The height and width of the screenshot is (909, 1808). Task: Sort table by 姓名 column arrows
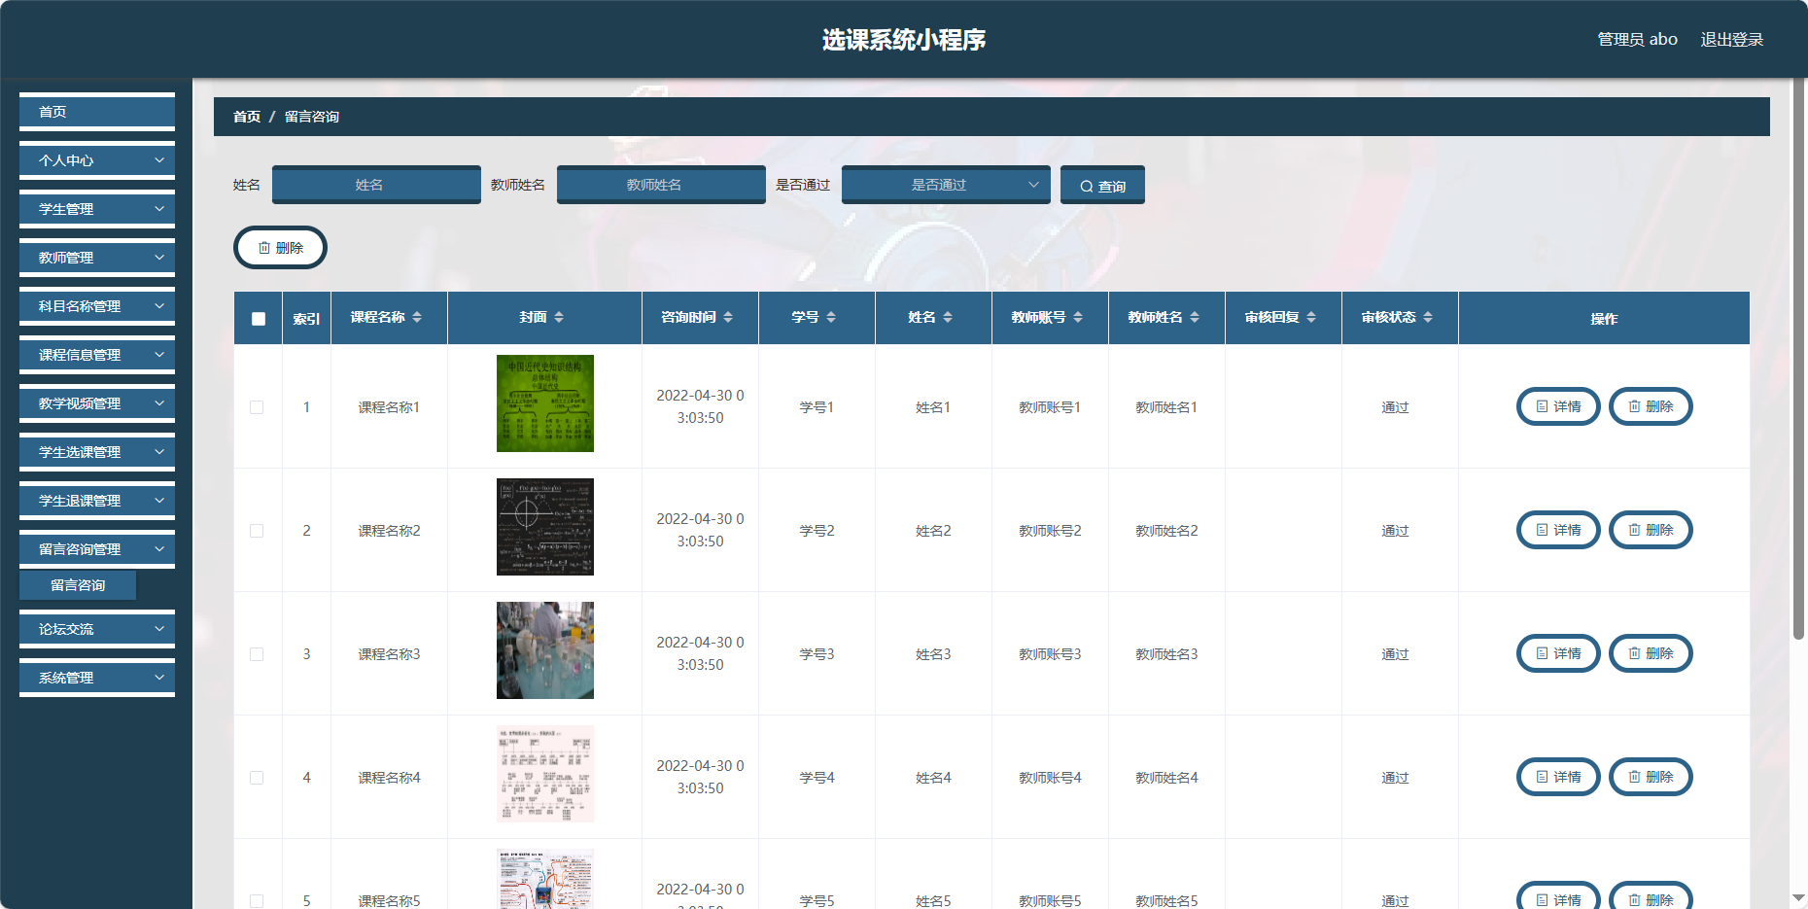948,317
